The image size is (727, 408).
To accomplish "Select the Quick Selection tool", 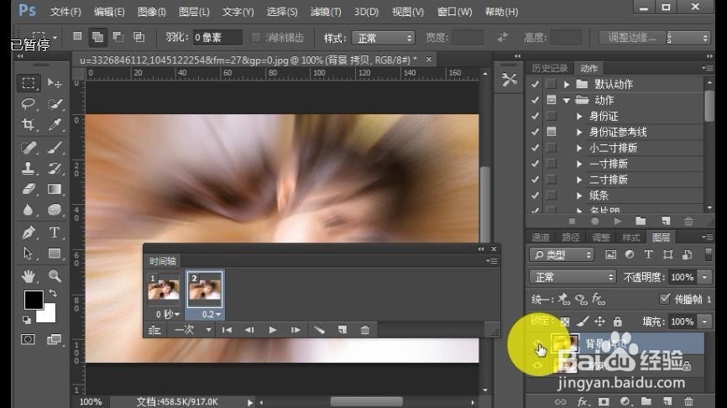I will click(55, 104).
